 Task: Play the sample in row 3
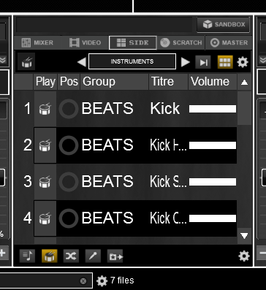[x=45, y=182]
